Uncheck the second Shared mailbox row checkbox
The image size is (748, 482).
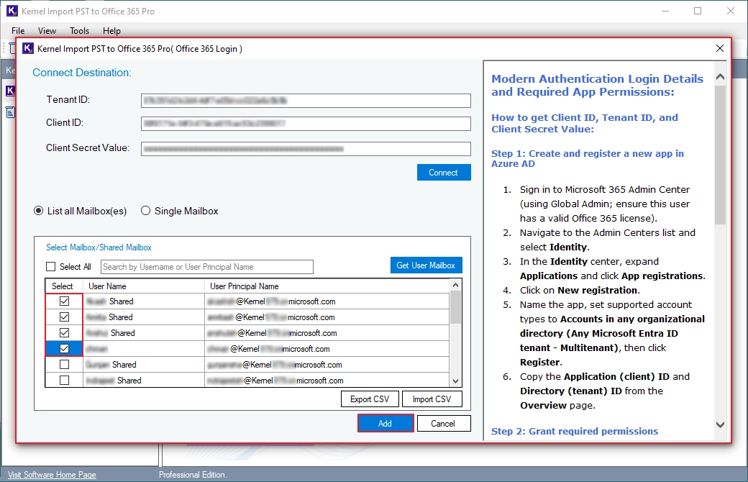(x=65, y=317)
